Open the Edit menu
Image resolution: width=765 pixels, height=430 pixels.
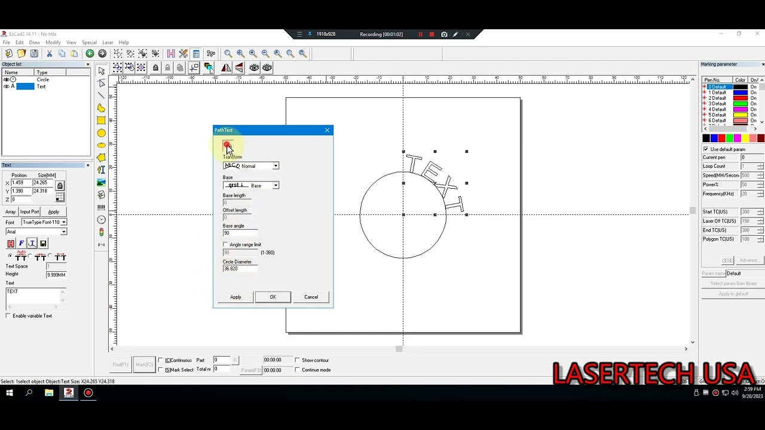point(20,42)
